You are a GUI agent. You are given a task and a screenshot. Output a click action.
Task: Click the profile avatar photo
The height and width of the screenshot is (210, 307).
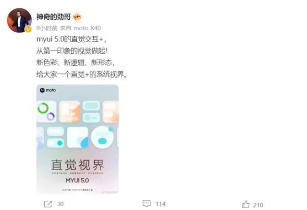(19, 20)
